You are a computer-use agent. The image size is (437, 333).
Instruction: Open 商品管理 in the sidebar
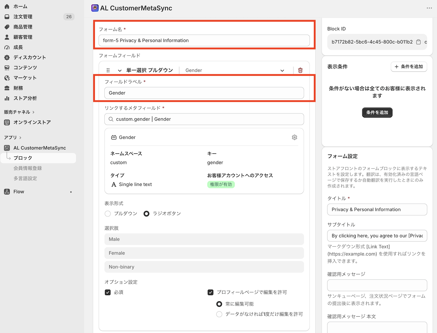23,27
